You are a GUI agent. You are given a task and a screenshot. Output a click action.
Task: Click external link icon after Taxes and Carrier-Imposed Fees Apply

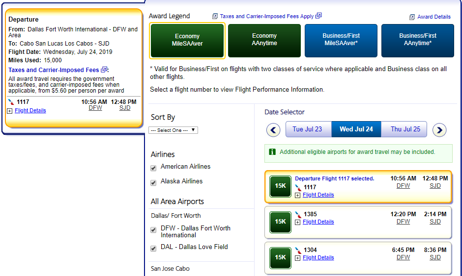pos(318,16)
